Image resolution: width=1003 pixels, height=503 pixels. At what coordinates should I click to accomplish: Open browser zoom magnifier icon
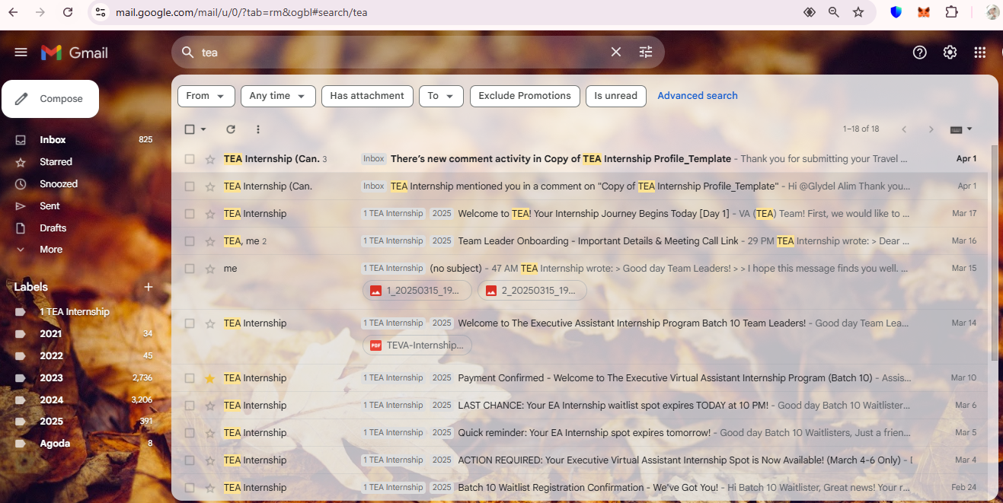[834, 12]
